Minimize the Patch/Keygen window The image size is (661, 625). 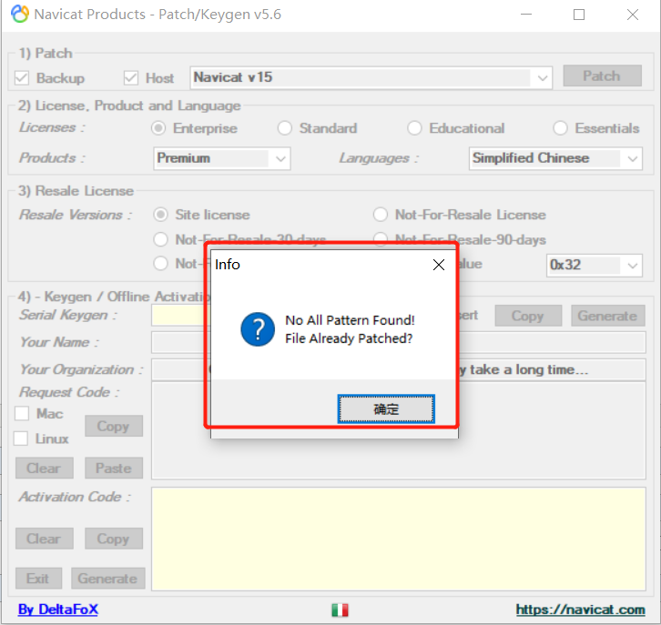click(x=525, y=15)
